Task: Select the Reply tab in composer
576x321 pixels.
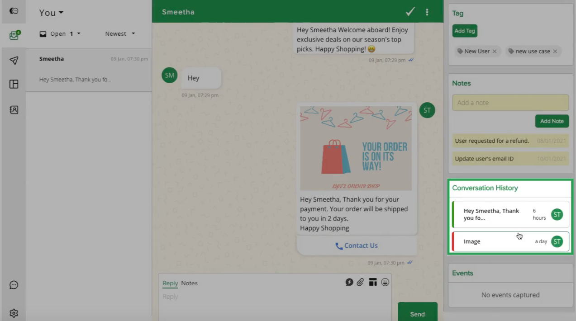Action: (170, 283)
